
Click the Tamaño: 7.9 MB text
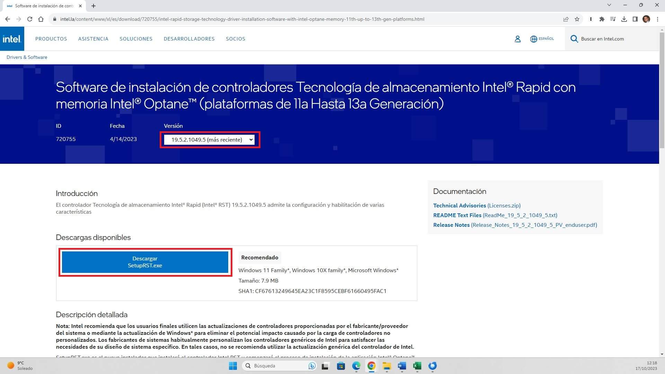(x=258, y=280)
